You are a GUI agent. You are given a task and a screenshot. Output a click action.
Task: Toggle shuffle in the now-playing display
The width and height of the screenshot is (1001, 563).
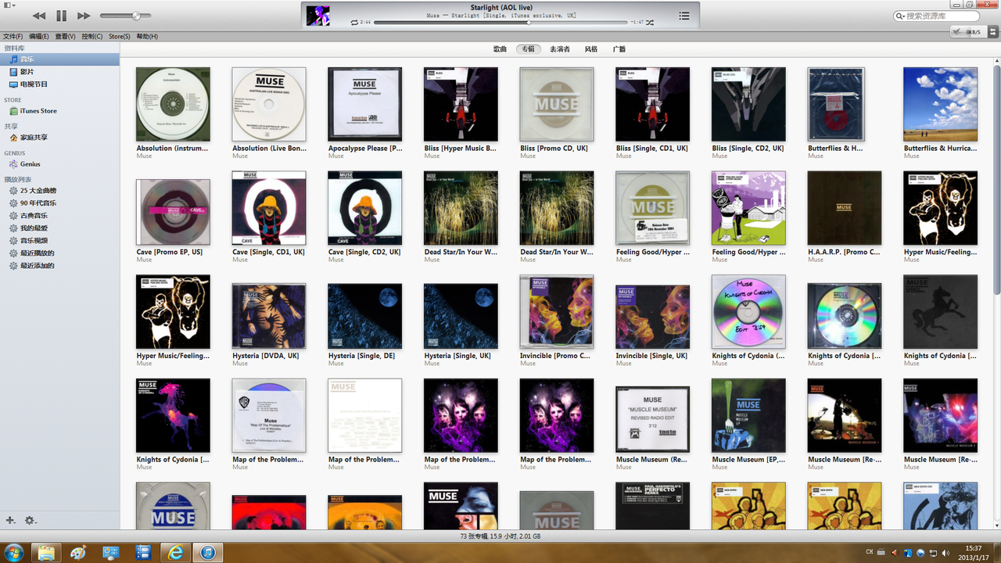tap(650, 23)
